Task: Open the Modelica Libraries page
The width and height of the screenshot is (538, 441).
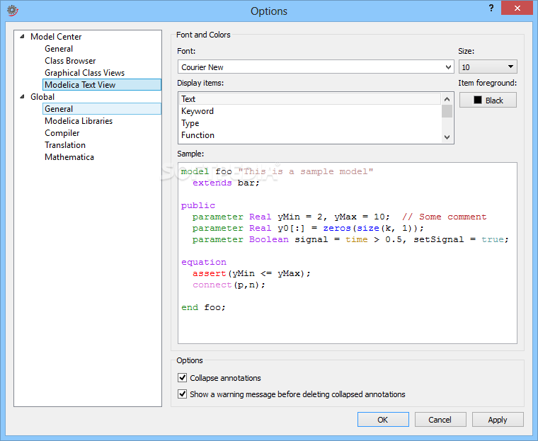Action: [79, 121]
